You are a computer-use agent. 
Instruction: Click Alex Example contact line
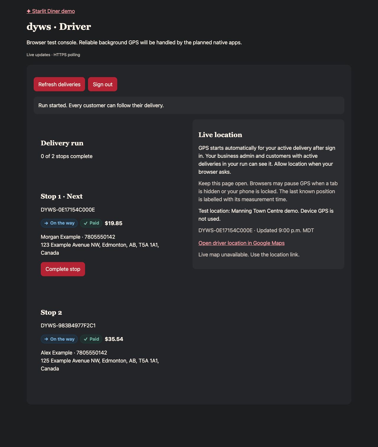click(x=74, y=353)
